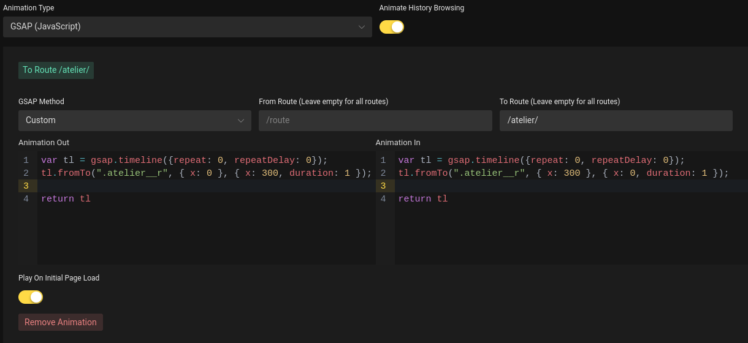Click line 1 in Animation In editor
Image resolution: width=748 pixels, height=343 pixels.
541,160
